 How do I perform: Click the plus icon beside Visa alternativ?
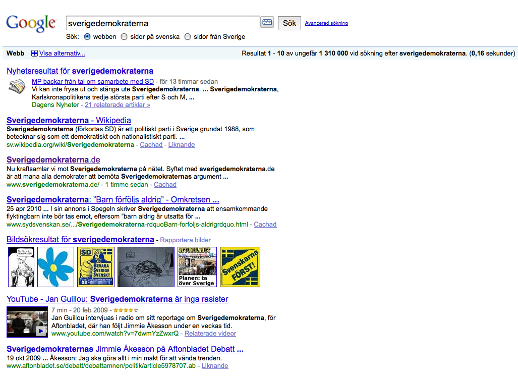[34, 53]
